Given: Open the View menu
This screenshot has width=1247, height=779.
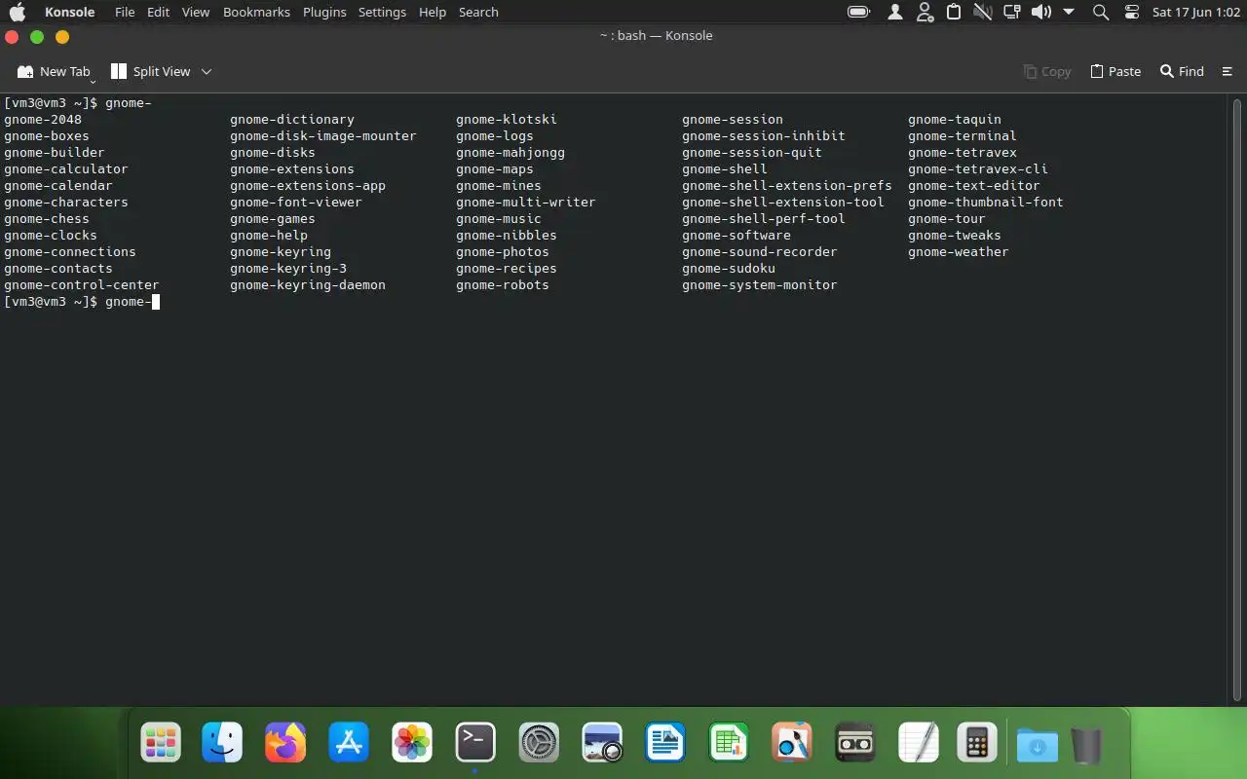Looking at the screenshot, I should [x=196, y=12].
